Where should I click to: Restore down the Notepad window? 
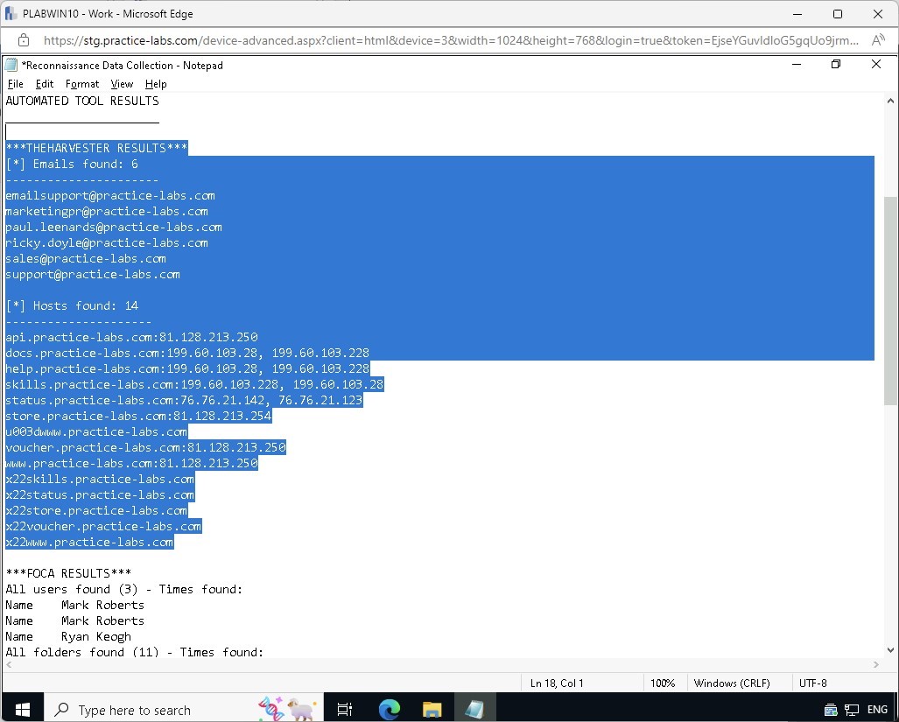pos(836,65)
